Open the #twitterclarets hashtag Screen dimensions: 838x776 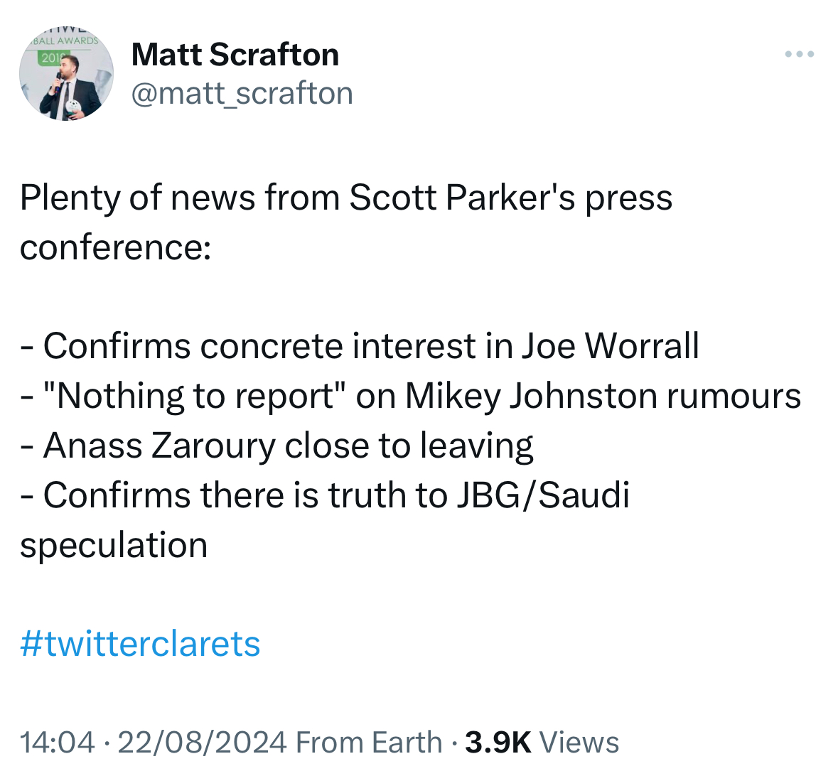tap(140, 644)
